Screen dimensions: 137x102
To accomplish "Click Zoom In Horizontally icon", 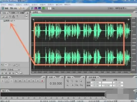I will point(67,81).
